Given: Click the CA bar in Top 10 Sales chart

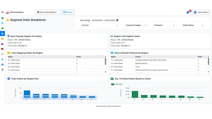Looking at the screenshot, I should point(144,96).
